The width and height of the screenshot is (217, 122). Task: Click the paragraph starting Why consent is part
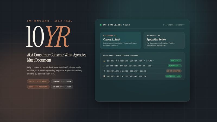pos(55,70)
